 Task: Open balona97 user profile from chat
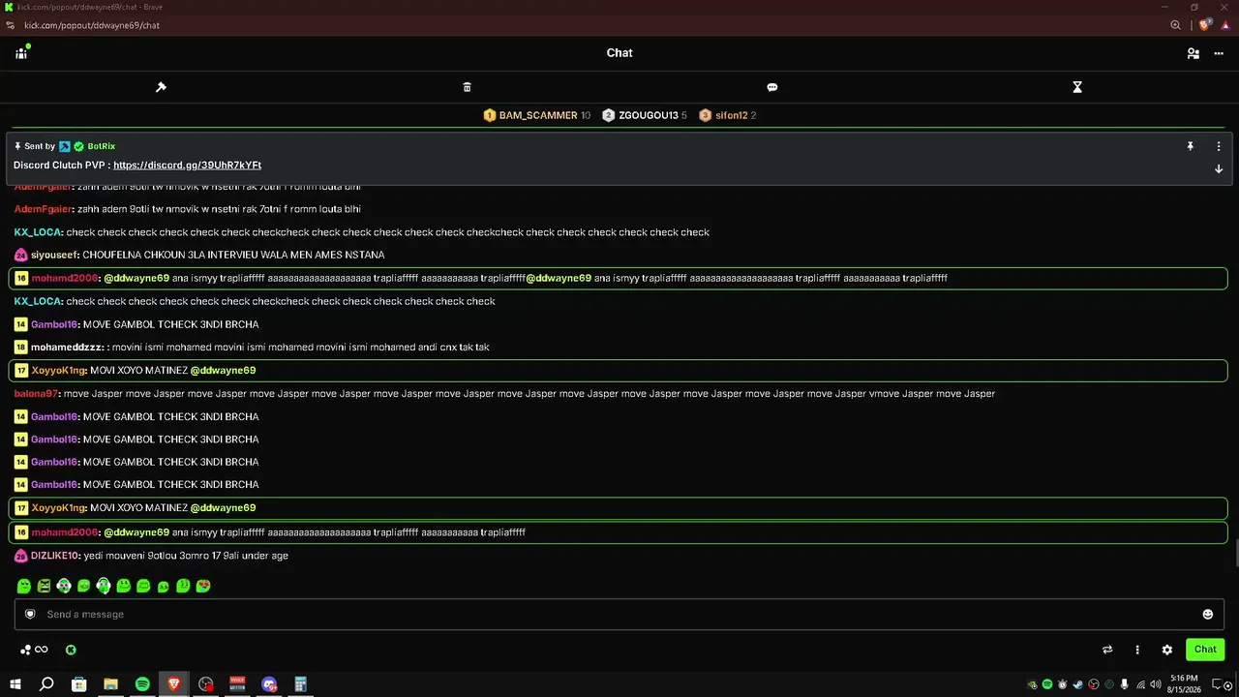coord(36,394)
